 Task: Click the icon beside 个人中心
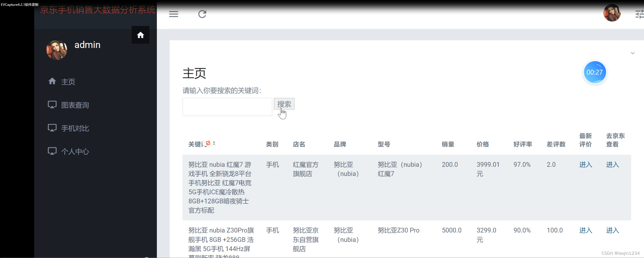(52, 151)
